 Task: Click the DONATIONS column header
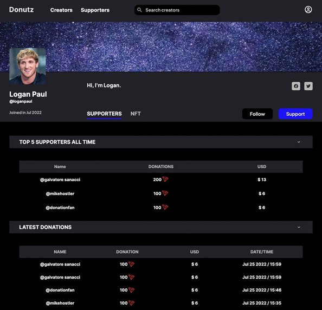pyautogui.click(x=161, y=167)
